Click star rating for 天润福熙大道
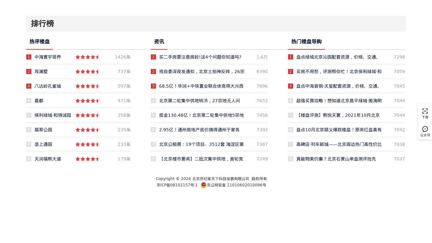This screenshot has height=243, width=432. pyautogui.click(x=88, y=159)
